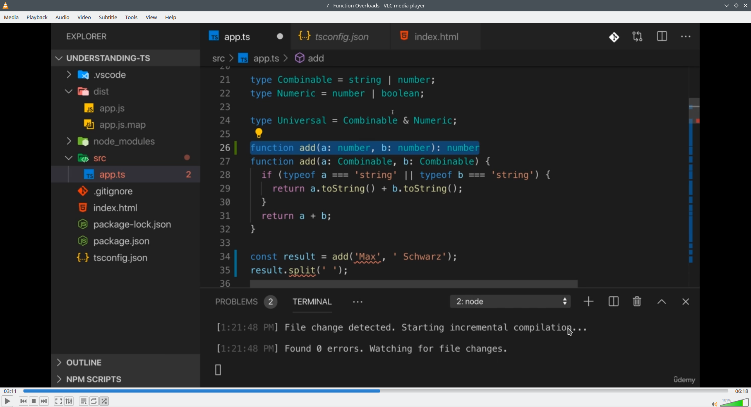The width and height of the screenshot is (751, 407).
Task: Open the Playback menu
Action: click(x=37, y=18)
